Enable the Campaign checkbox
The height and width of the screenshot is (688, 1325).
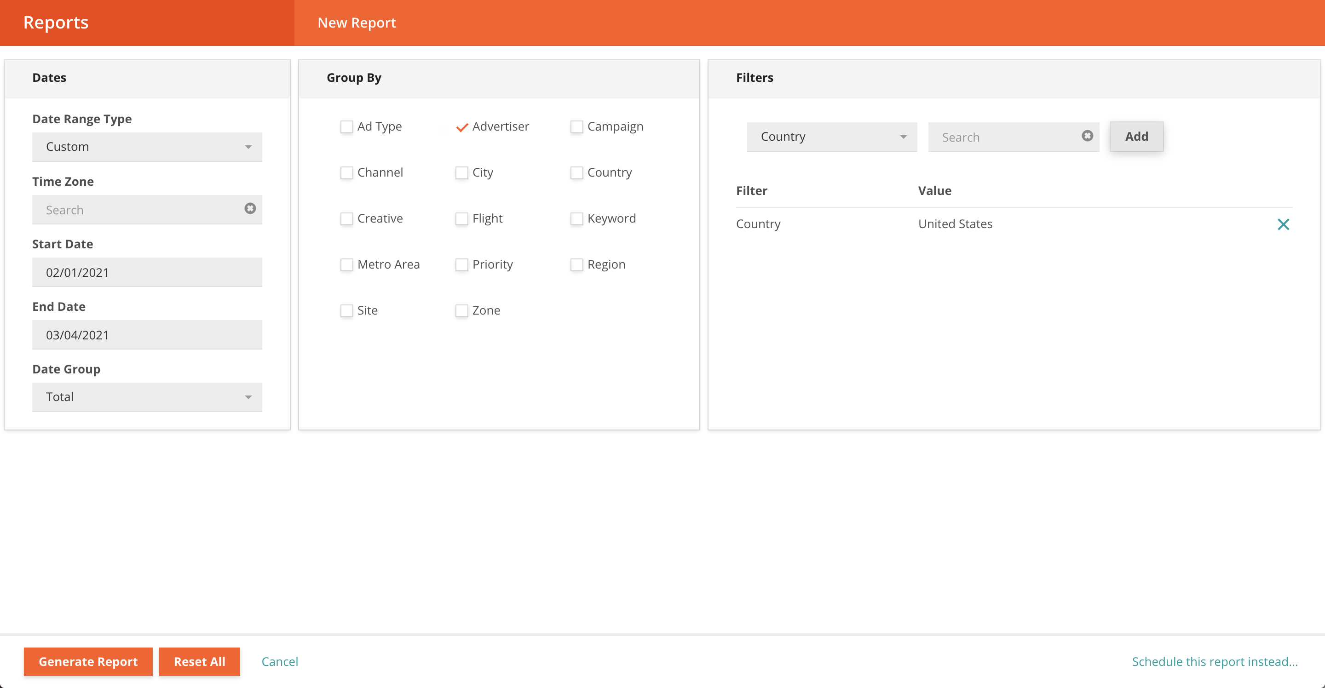click(x=576, y=127)
